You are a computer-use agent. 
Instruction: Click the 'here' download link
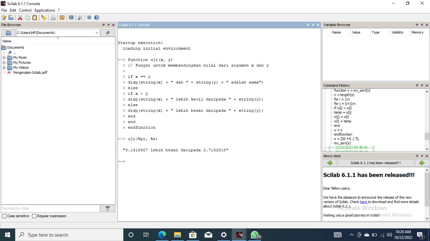point(363,202)
